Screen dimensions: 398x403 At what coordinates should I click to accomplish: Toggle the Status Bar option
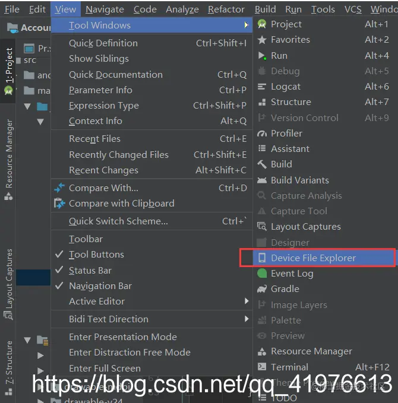[152, 271]
